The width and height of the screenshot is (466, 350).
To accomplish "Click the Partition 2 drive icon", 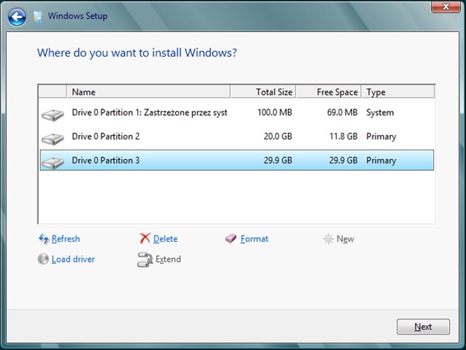I will pyautogui.click(x=53, y=137).
